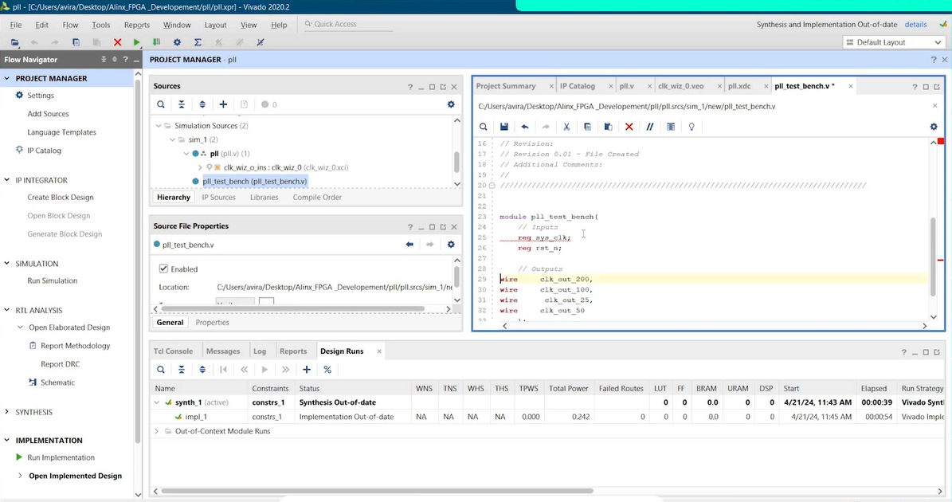The width and height of the screenshot is (952, 502).
Task: Open the Reports menu
Action: click(137, 25)
